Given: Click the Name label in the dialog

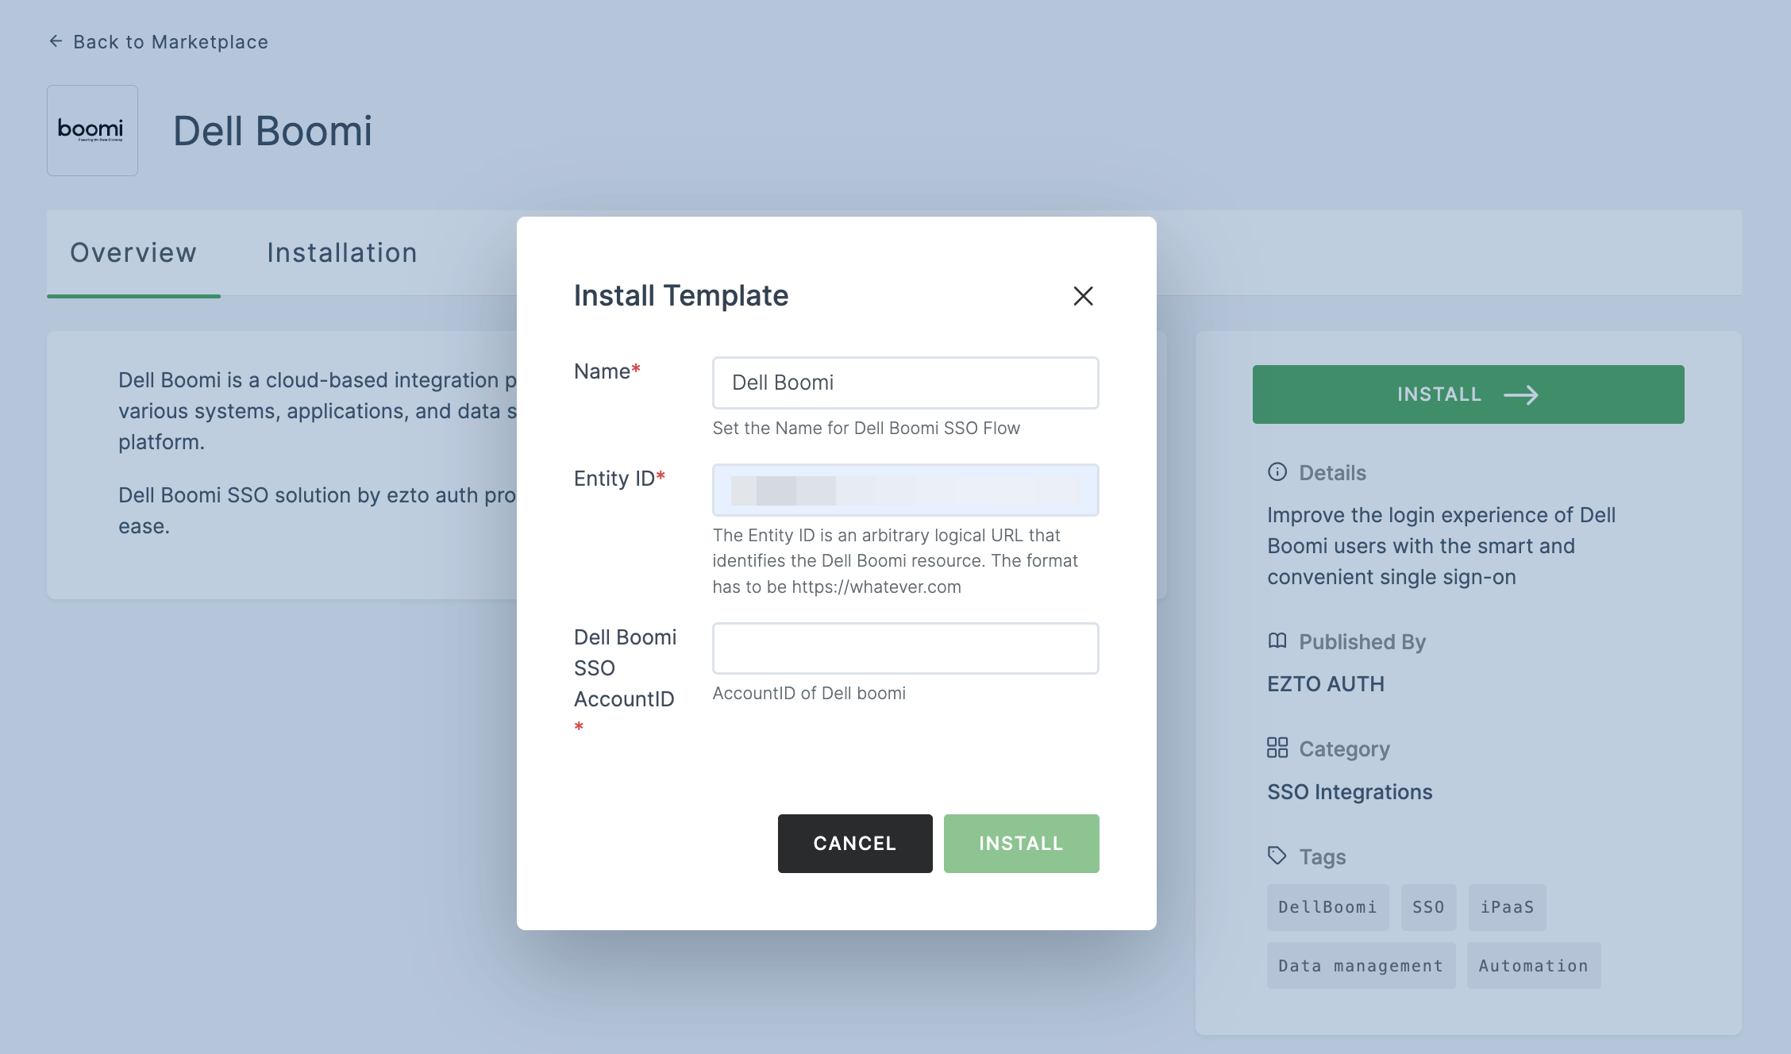Looking at the screenshot, I should 607,371.
